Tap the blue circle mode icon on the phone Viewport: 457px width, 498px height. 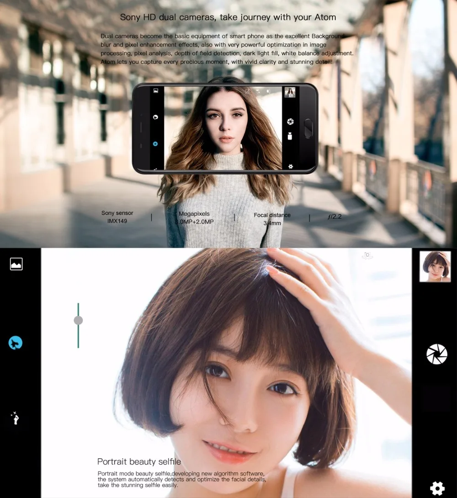coord(155,143)
